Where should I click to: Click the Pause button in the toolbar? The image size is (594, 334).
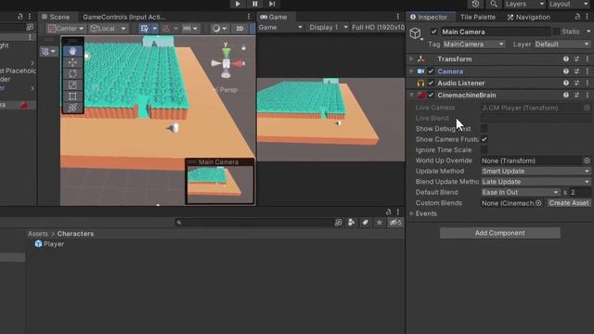click(255, 4)
